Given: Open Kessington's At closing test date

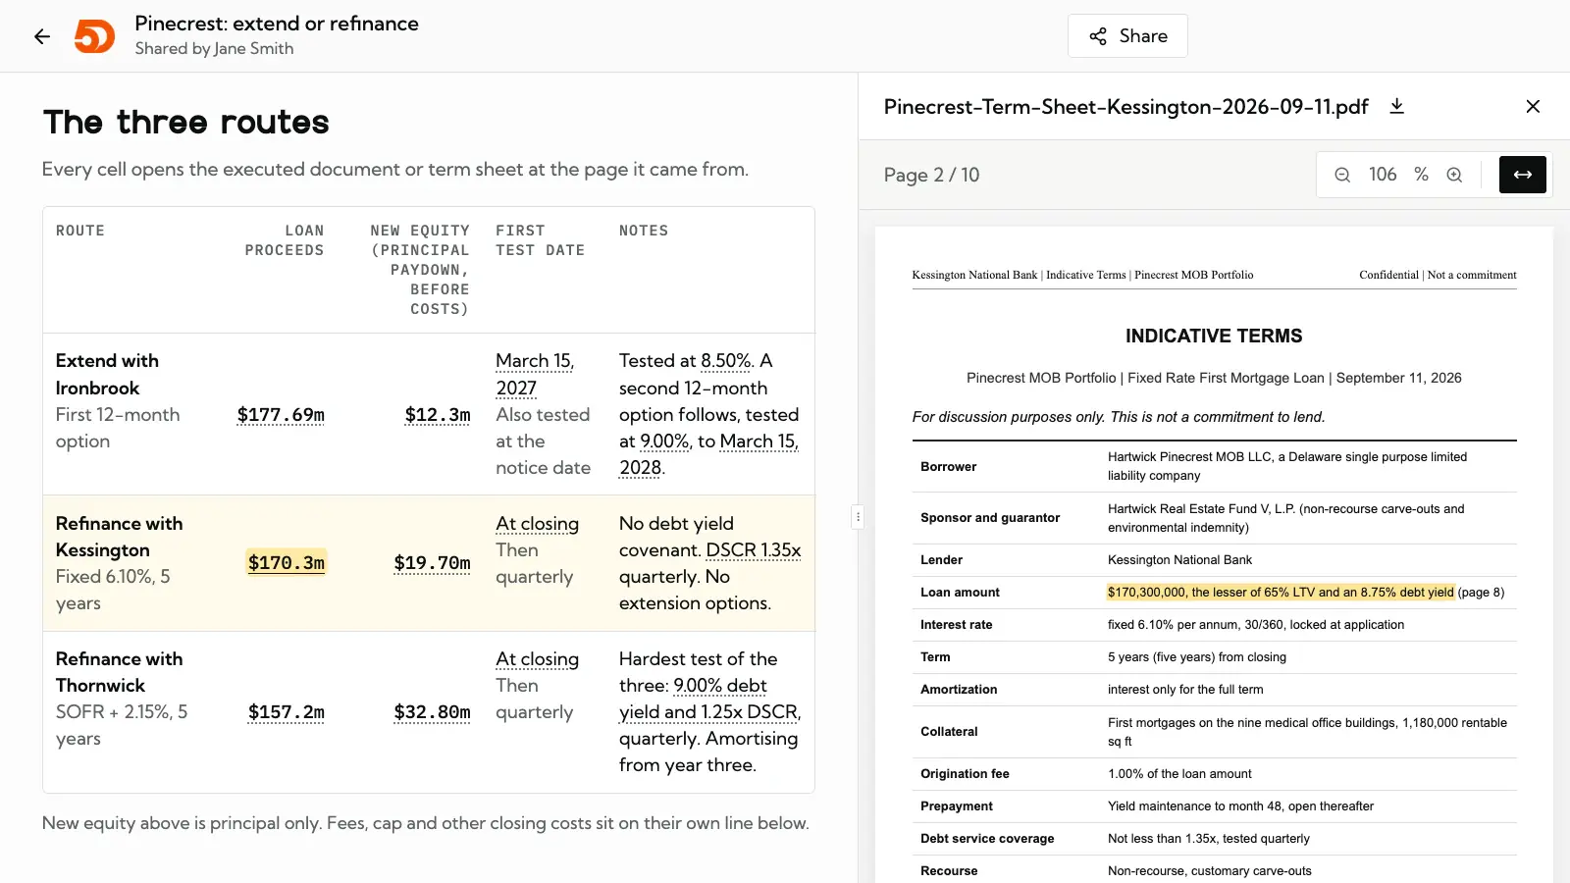Looking at the screenshot, I should pos(537,524).
